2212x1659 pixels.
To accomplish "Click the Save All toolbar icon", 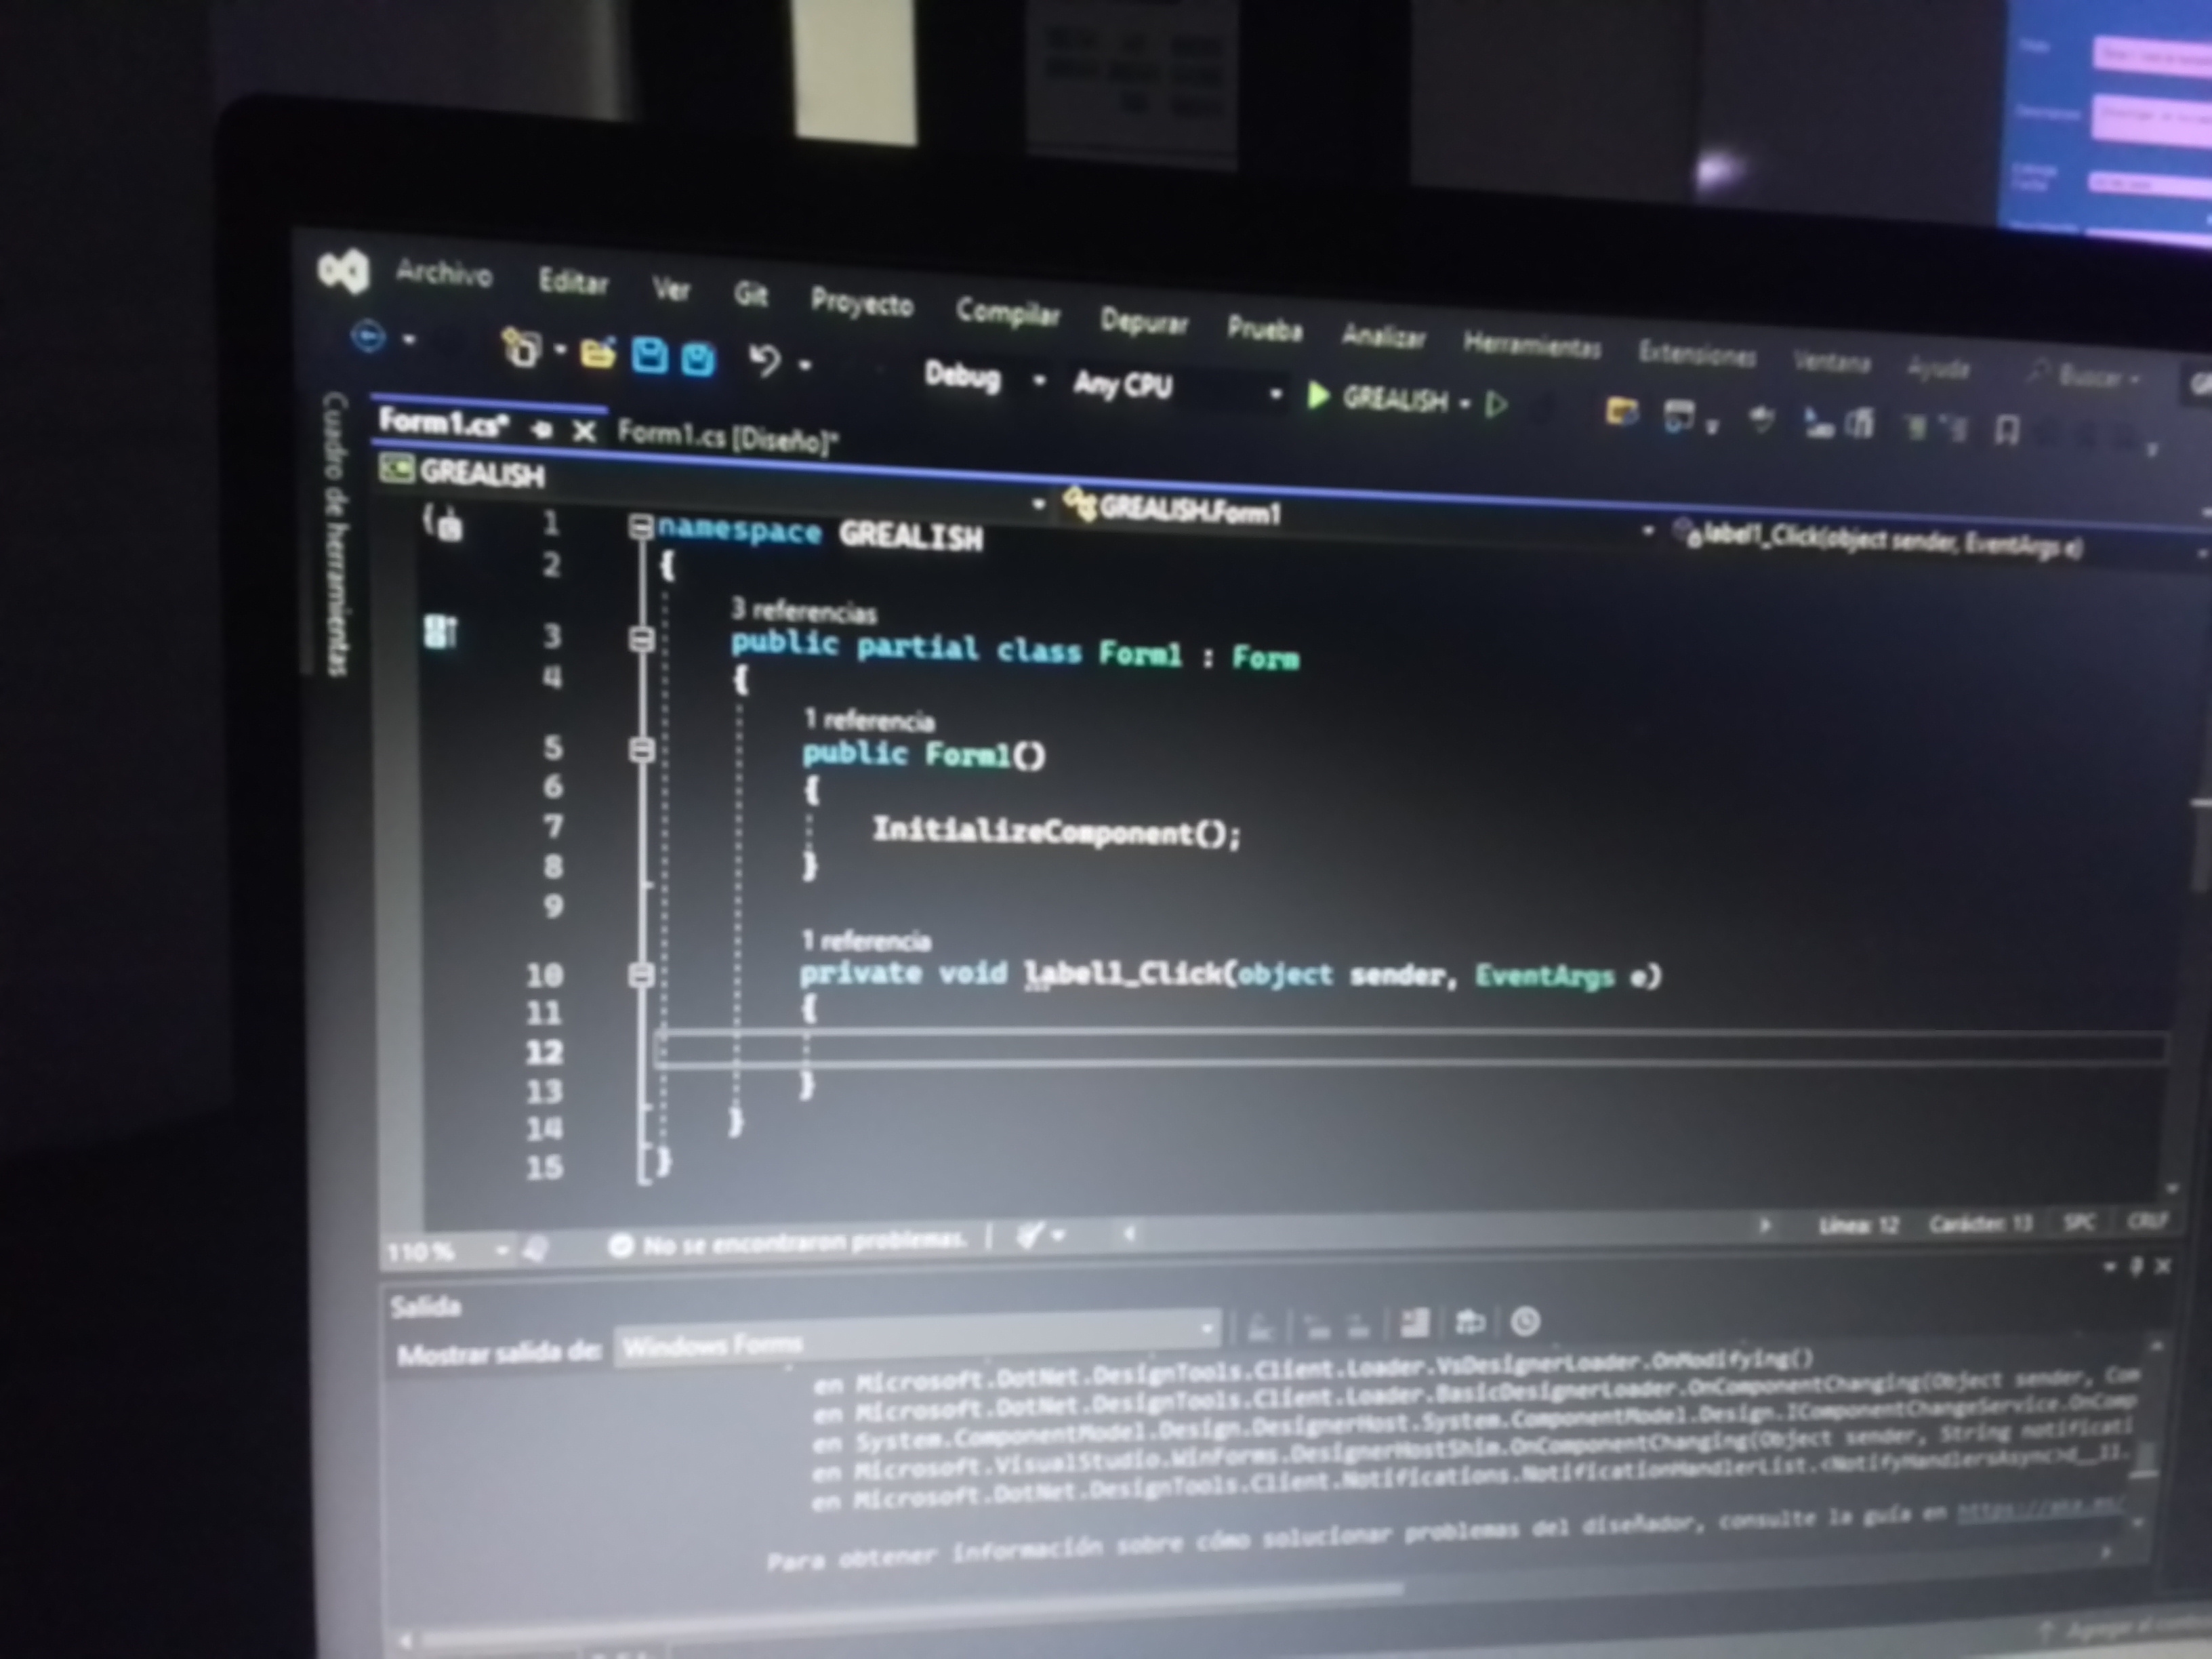I will coord(698,359).
